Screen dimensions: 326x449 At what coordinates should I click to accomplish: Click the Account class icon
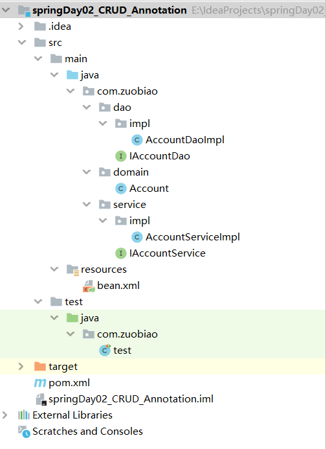click(x=121, y=189)
